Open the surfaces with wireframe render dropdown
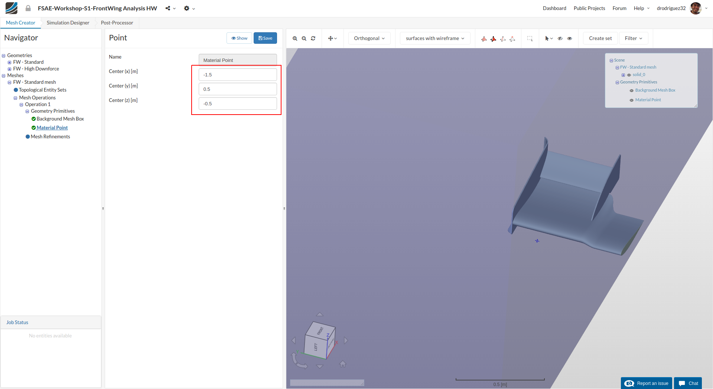 pyautogui.click(x=435, y=38)
